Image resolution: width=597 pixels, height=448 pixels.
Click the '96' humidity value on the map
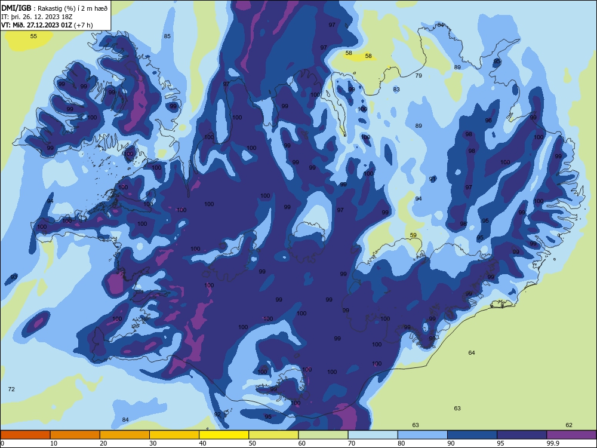488,121
